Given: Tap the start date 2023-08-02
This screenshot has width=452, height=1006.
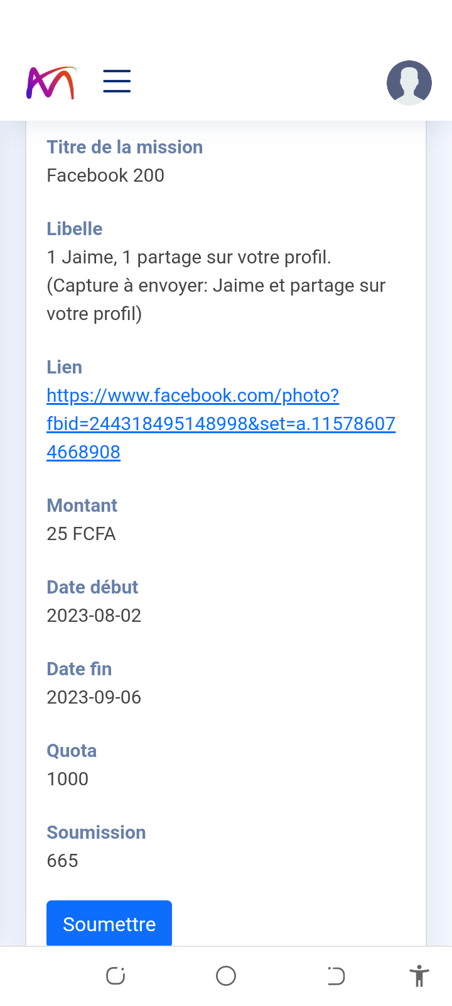Looking at the screenshot, I should 94,616.
